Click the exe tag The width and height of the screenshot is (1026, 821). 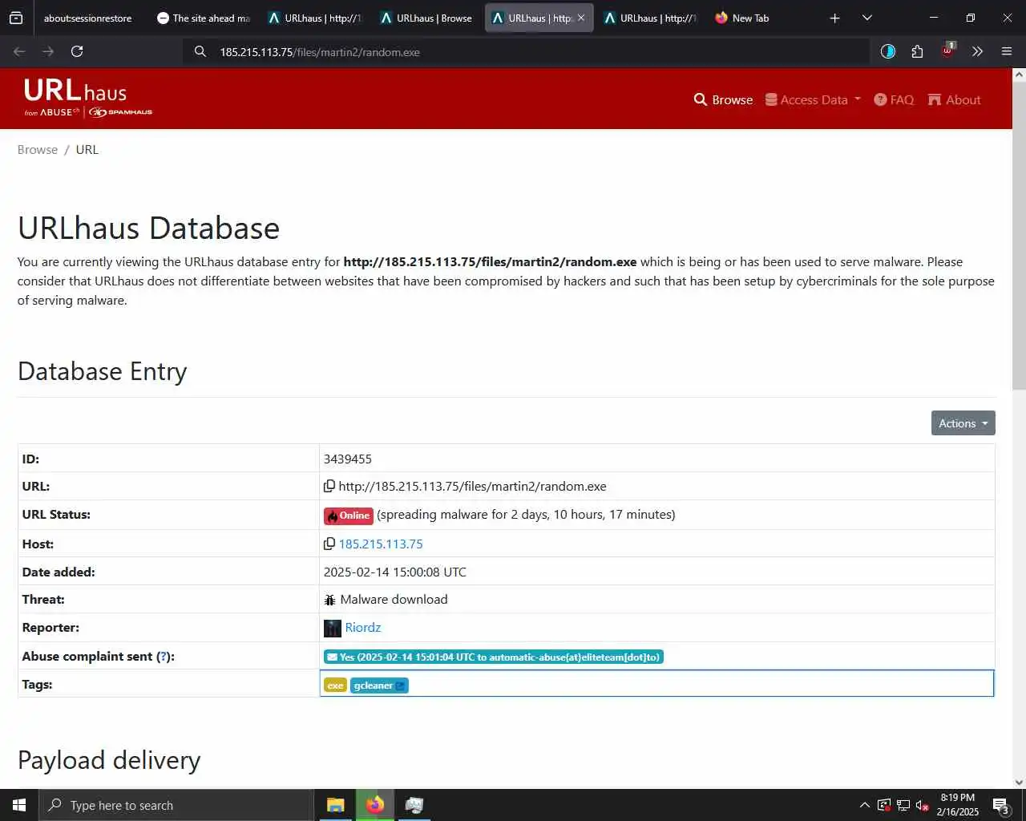[335, 686]
